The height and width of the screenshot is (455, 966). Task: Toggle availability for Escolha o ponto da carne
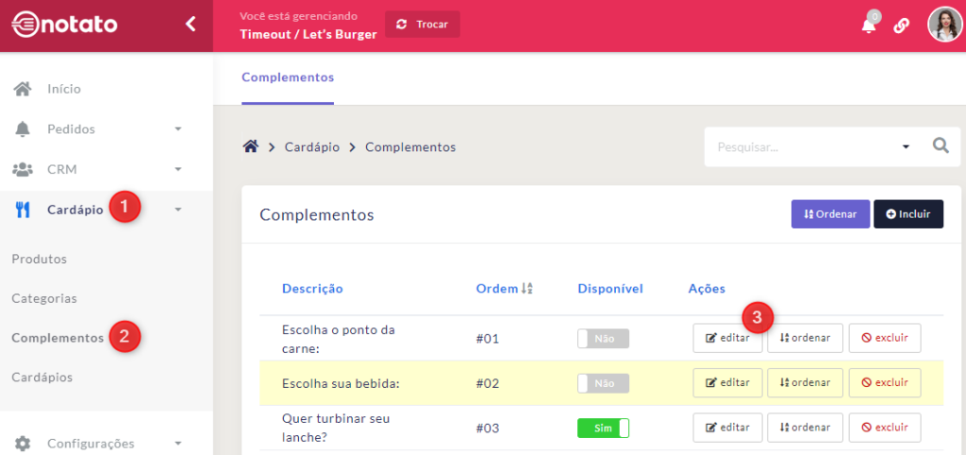(x=603, y=338)
